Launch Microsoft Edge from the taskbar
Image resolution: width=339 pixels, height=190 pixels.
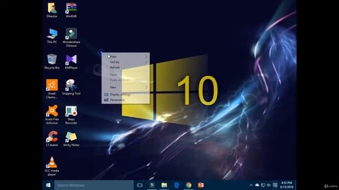coord(176,185)
